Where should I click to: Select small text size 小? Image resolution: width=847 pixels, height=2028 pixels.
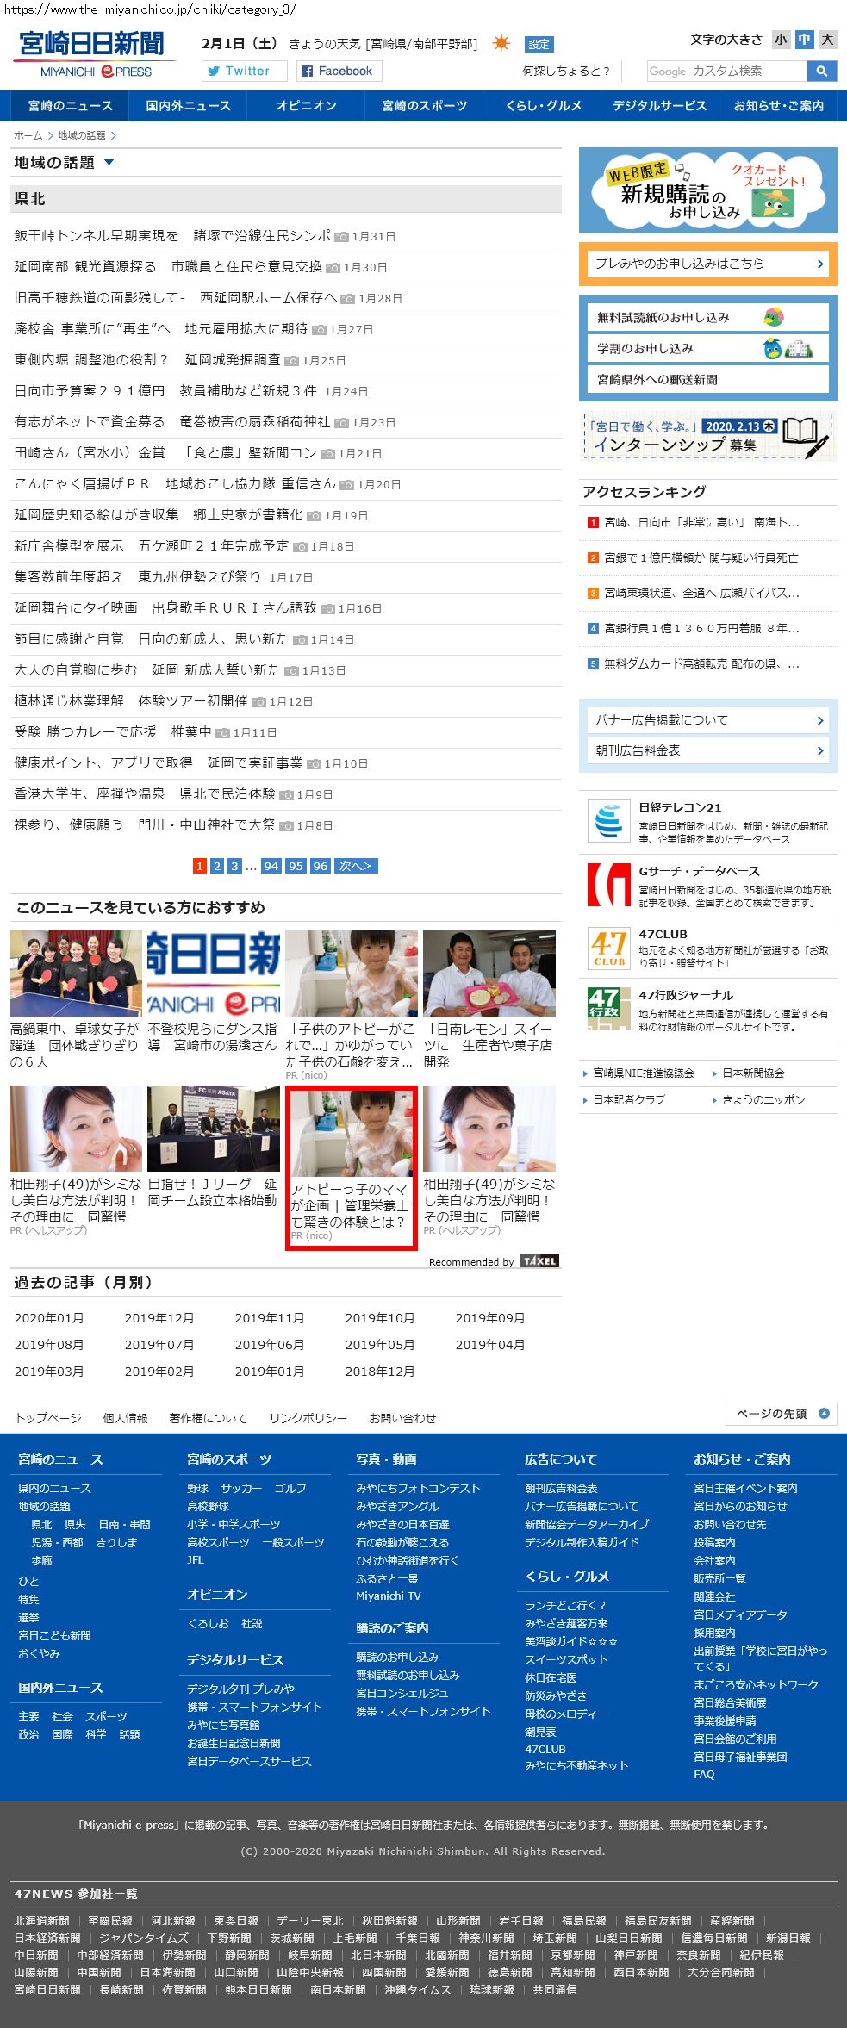[781, 40]
